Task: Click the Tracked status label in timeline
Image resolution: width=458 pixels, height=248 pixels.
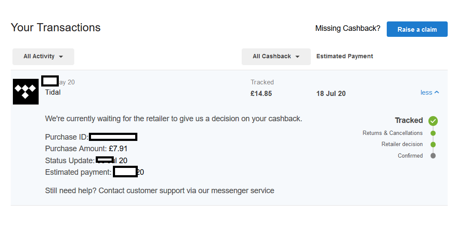Action: pyautogui.click(x=409, y=120)
